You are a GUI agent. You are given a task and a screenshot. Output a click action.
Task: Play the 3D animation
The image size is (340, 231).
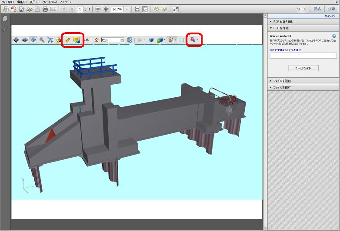tap(140, 40)
